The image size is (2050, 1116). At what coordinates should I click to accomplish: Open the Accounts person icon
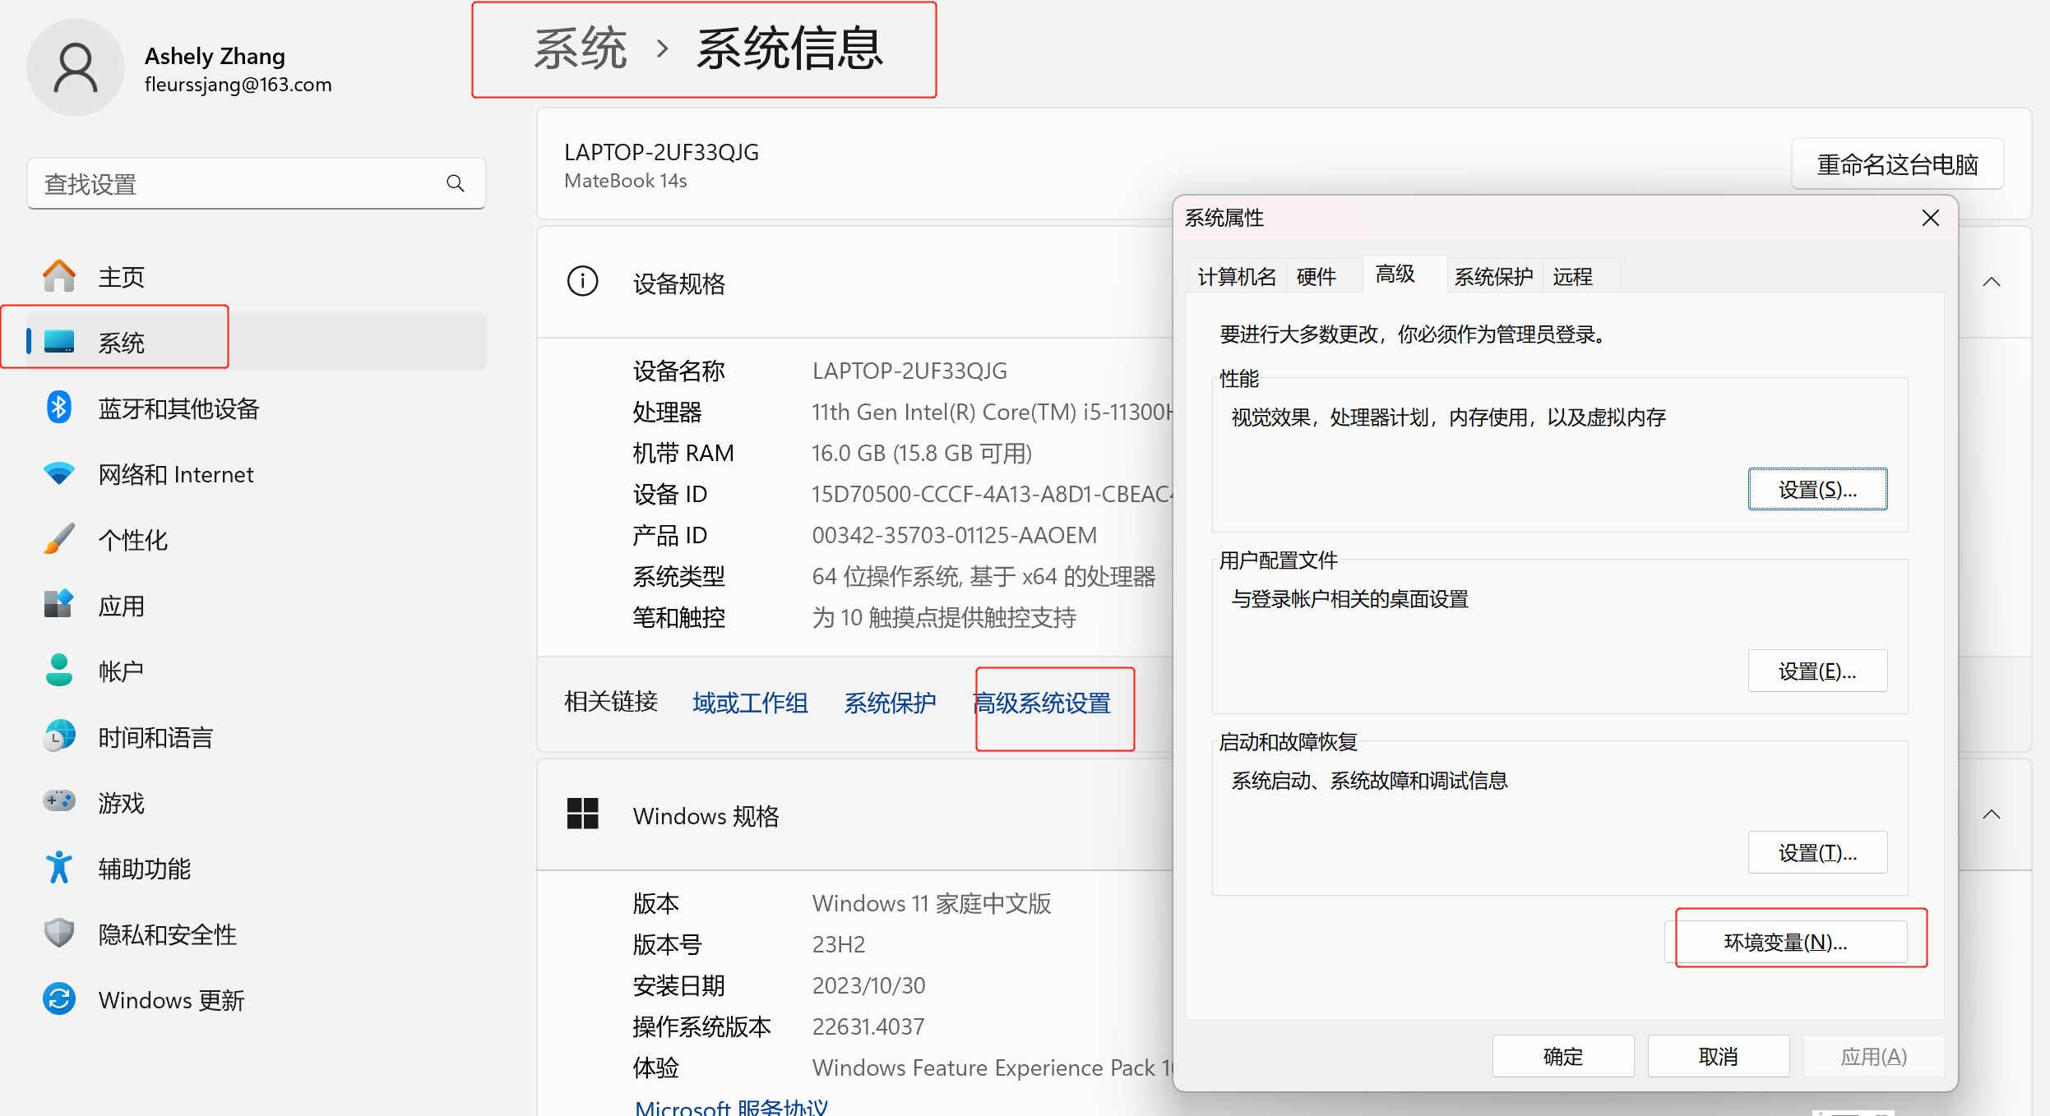59,671
